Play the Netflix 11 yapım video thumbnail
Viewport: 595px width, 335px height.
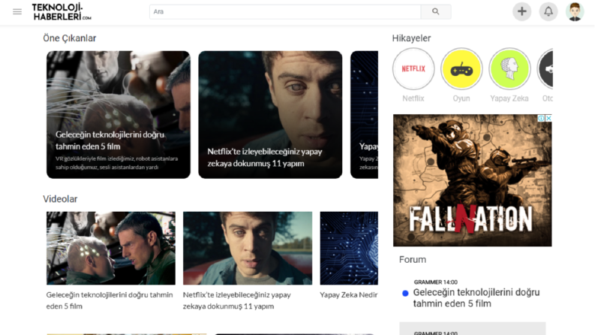[x=248, y=248]
